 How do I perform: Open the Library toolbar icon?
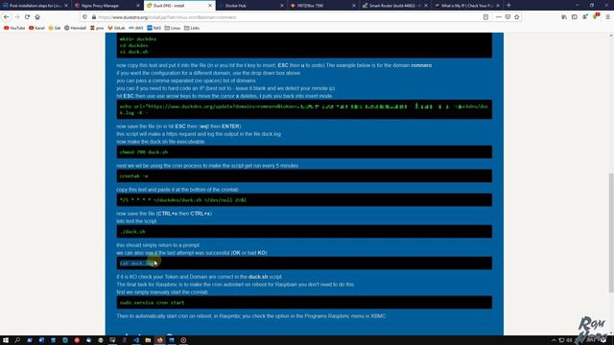pyautogui.click(x=564, y=17)
